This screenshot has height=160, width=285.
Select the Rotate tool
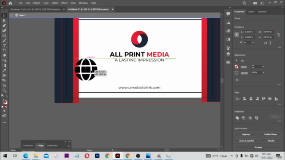click(4, 50)
